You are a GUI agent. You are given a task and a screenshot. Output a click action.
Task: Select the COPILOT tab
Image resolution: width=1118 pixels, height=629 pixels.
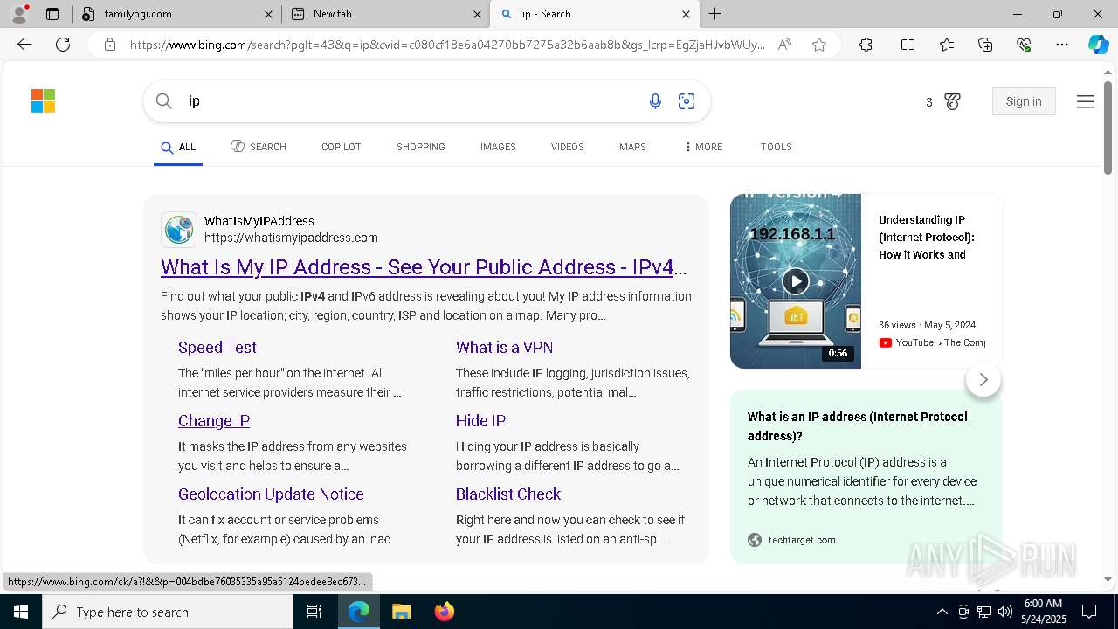341,147
